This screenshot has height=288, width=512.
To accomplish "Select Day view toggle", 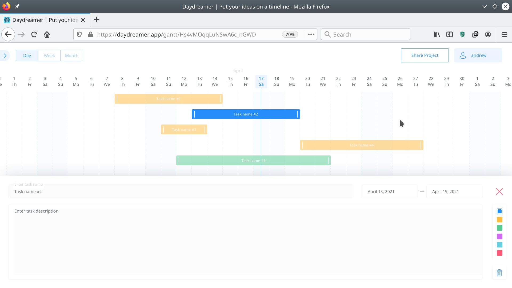I will (x=27, y=55).
